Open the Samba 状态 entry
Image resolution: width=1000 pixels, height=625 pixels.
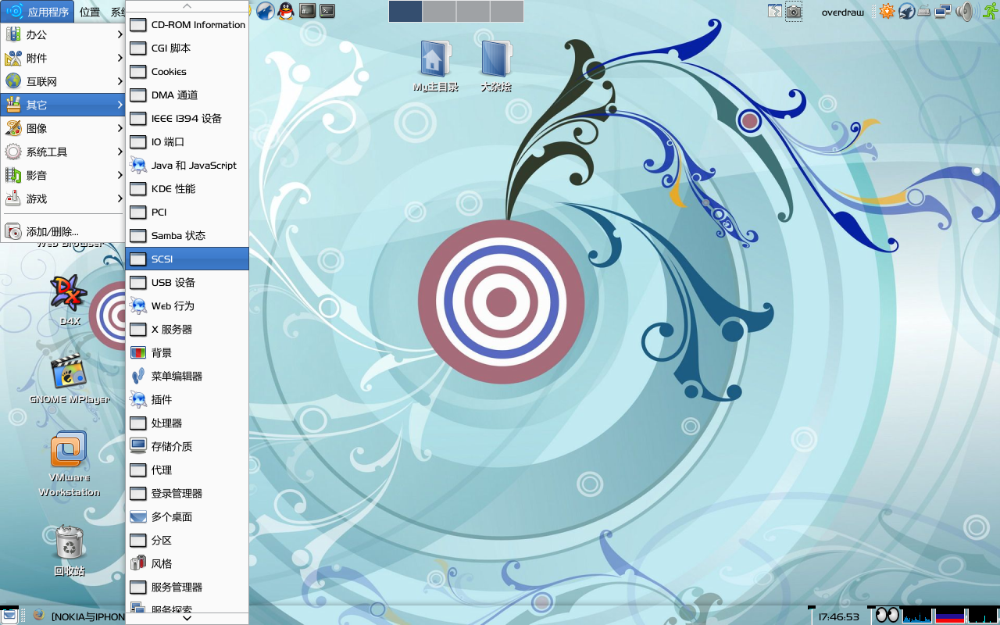coord(187,235)
